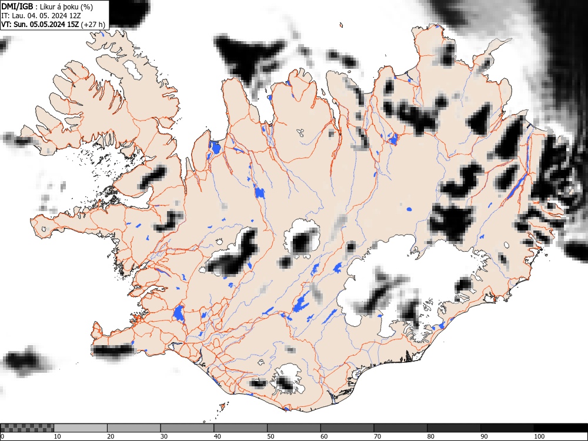Click the '80' scale label
Screen dimensions: 588x441
(430, 436)
